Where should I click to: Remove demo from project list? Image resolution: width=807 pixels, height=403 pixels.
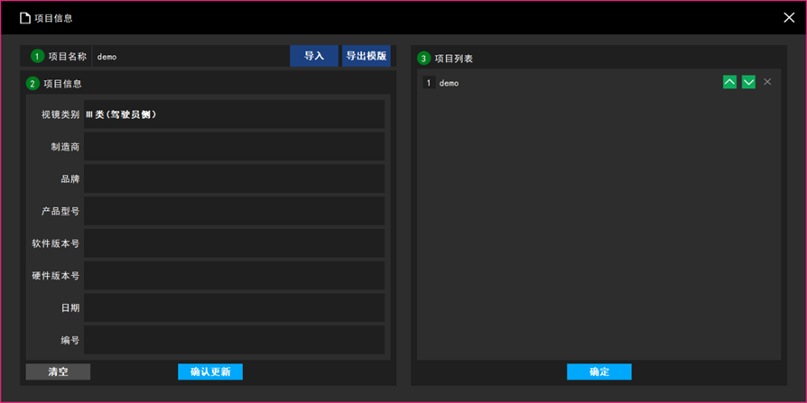[x=767, y=82]
